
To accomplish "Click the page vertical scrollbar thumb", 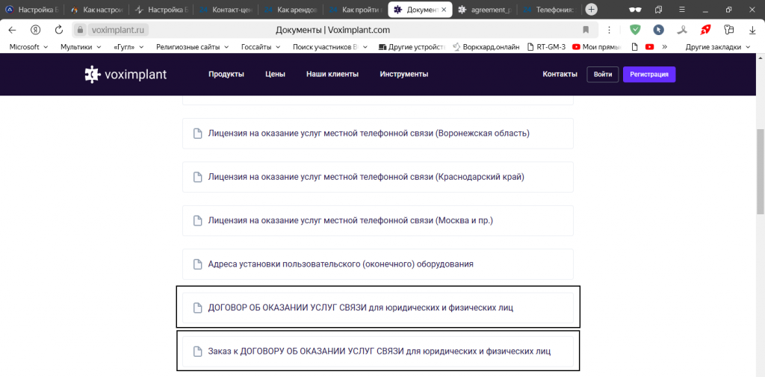I will [x=760, y=171].
